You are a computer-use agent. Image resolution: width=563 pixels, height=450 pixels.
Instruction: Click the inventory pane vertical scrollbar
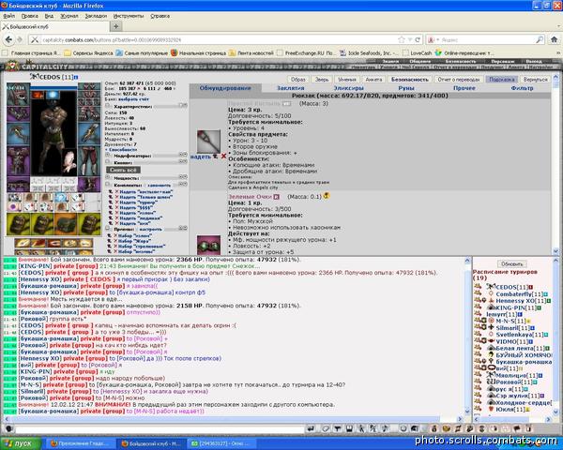point(555,163)
